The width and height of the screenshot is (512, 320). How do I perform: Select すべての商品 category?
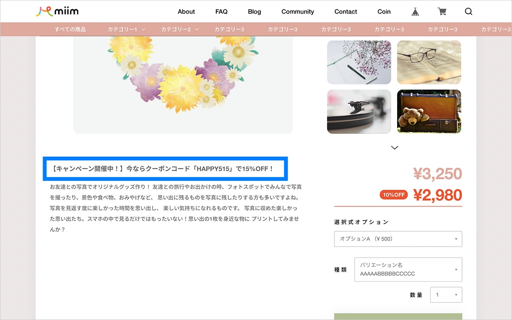[70, 29]
